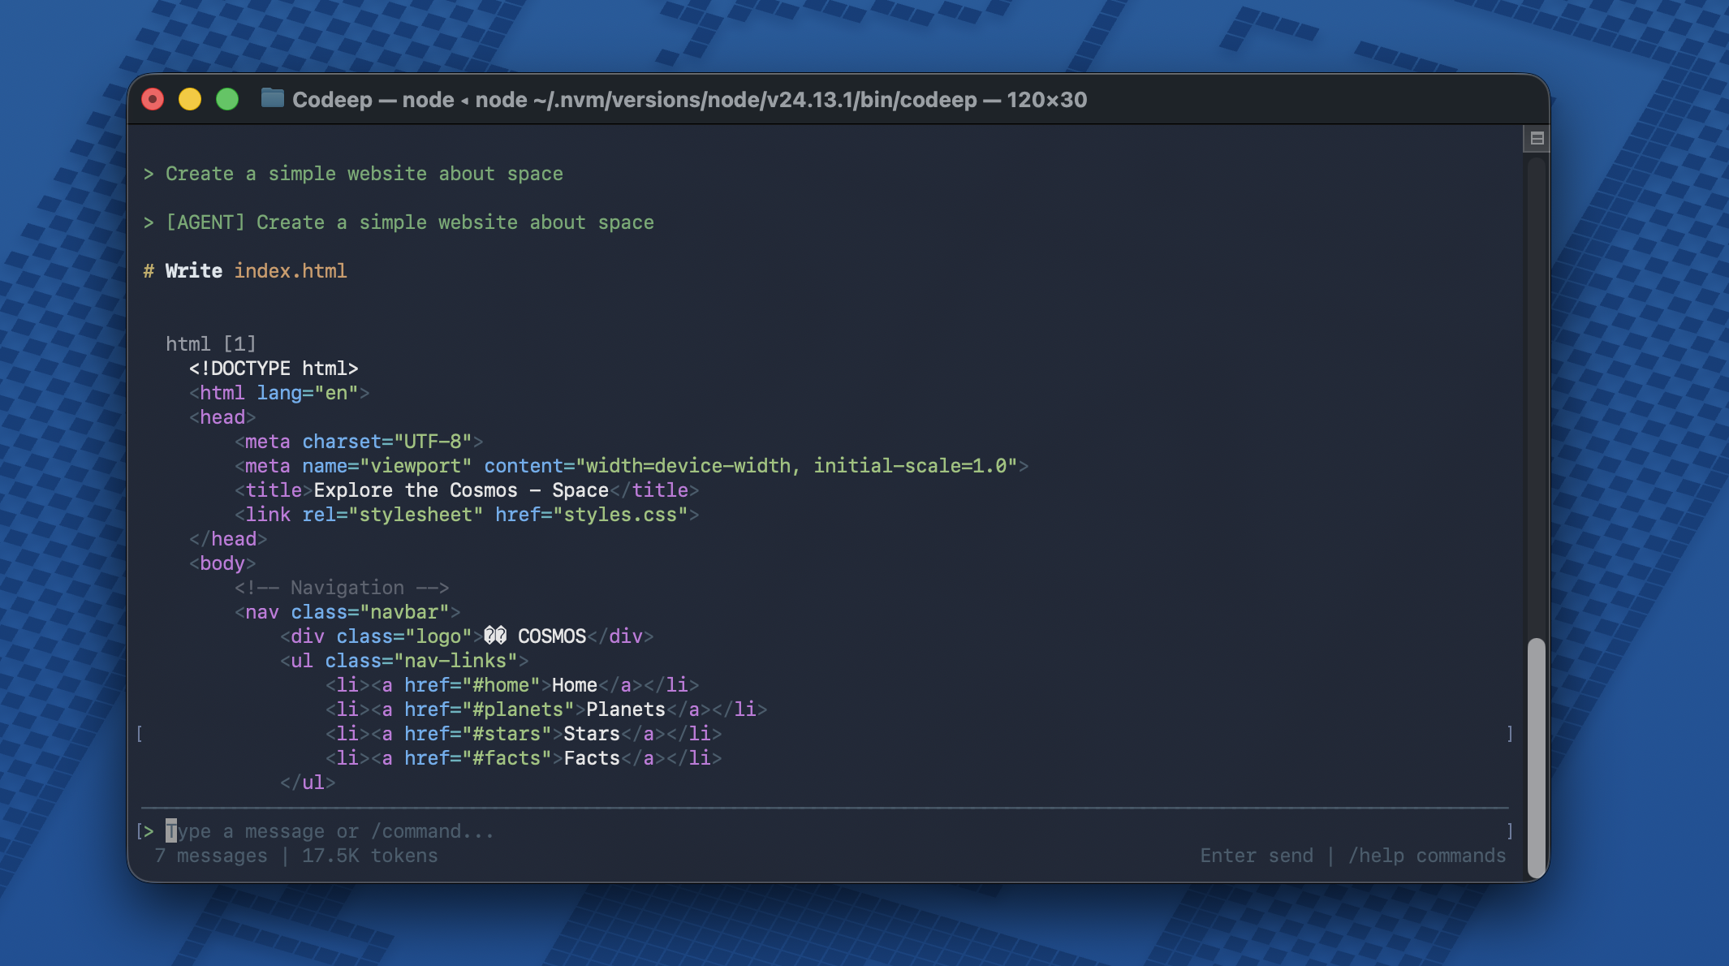Viewport: 1729px width, 966px height.
Task: Click the folder icon in the title bar
Action: tap(273, 99)
